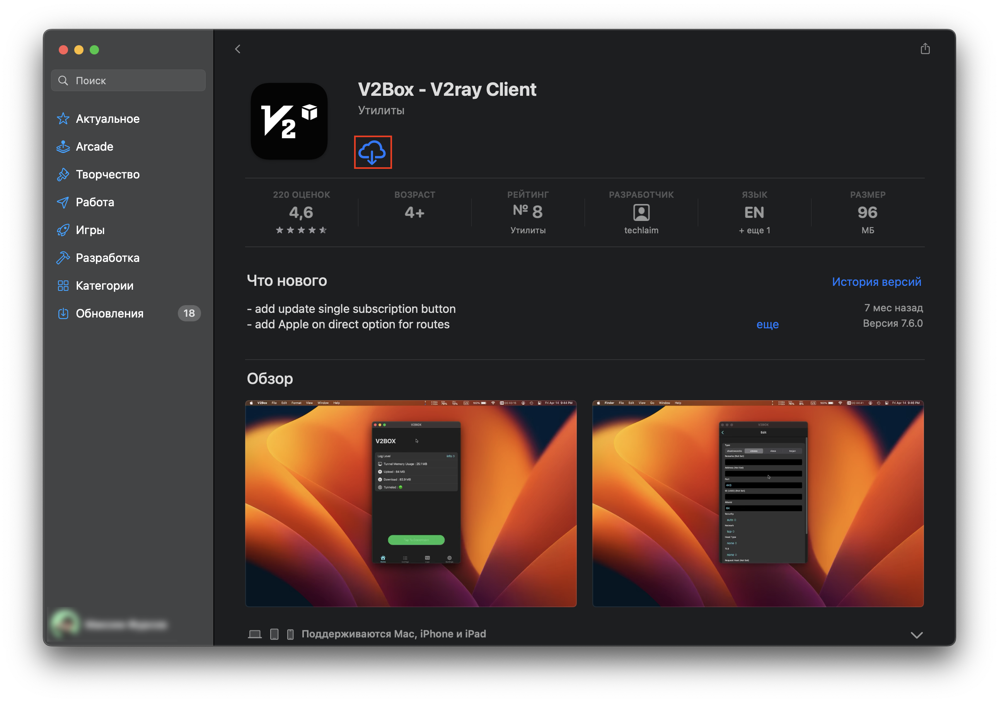Screen dimensions: 999x703
Task: Click the iPhone device icon
Action: coord(291,634)
